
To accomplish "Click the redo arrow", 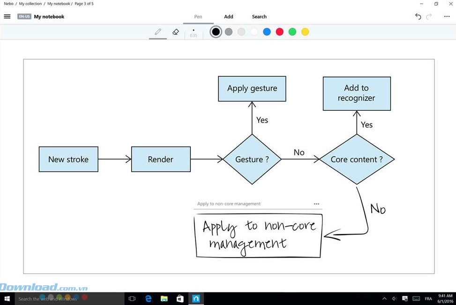I will click(x=429, y=16).
